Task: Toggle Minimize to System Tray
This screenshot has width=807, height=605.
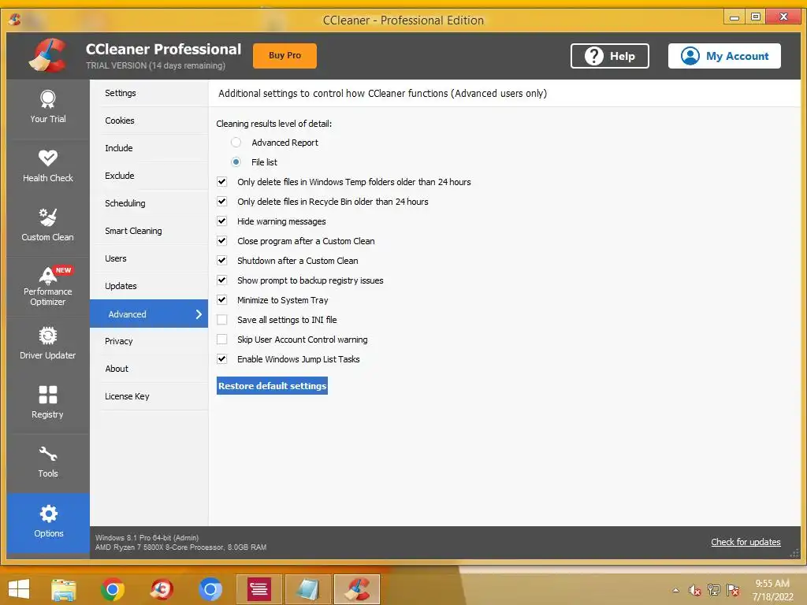Action: 221,300
